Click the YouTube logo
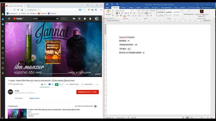Screen dimensions: 216x121 click(18, 18)
